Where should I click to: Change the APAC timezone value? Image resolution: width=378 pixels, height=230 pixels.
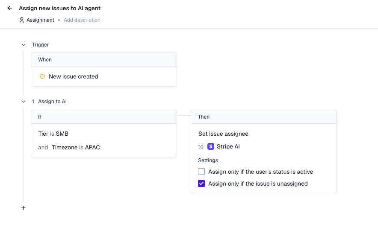[92, 147]
